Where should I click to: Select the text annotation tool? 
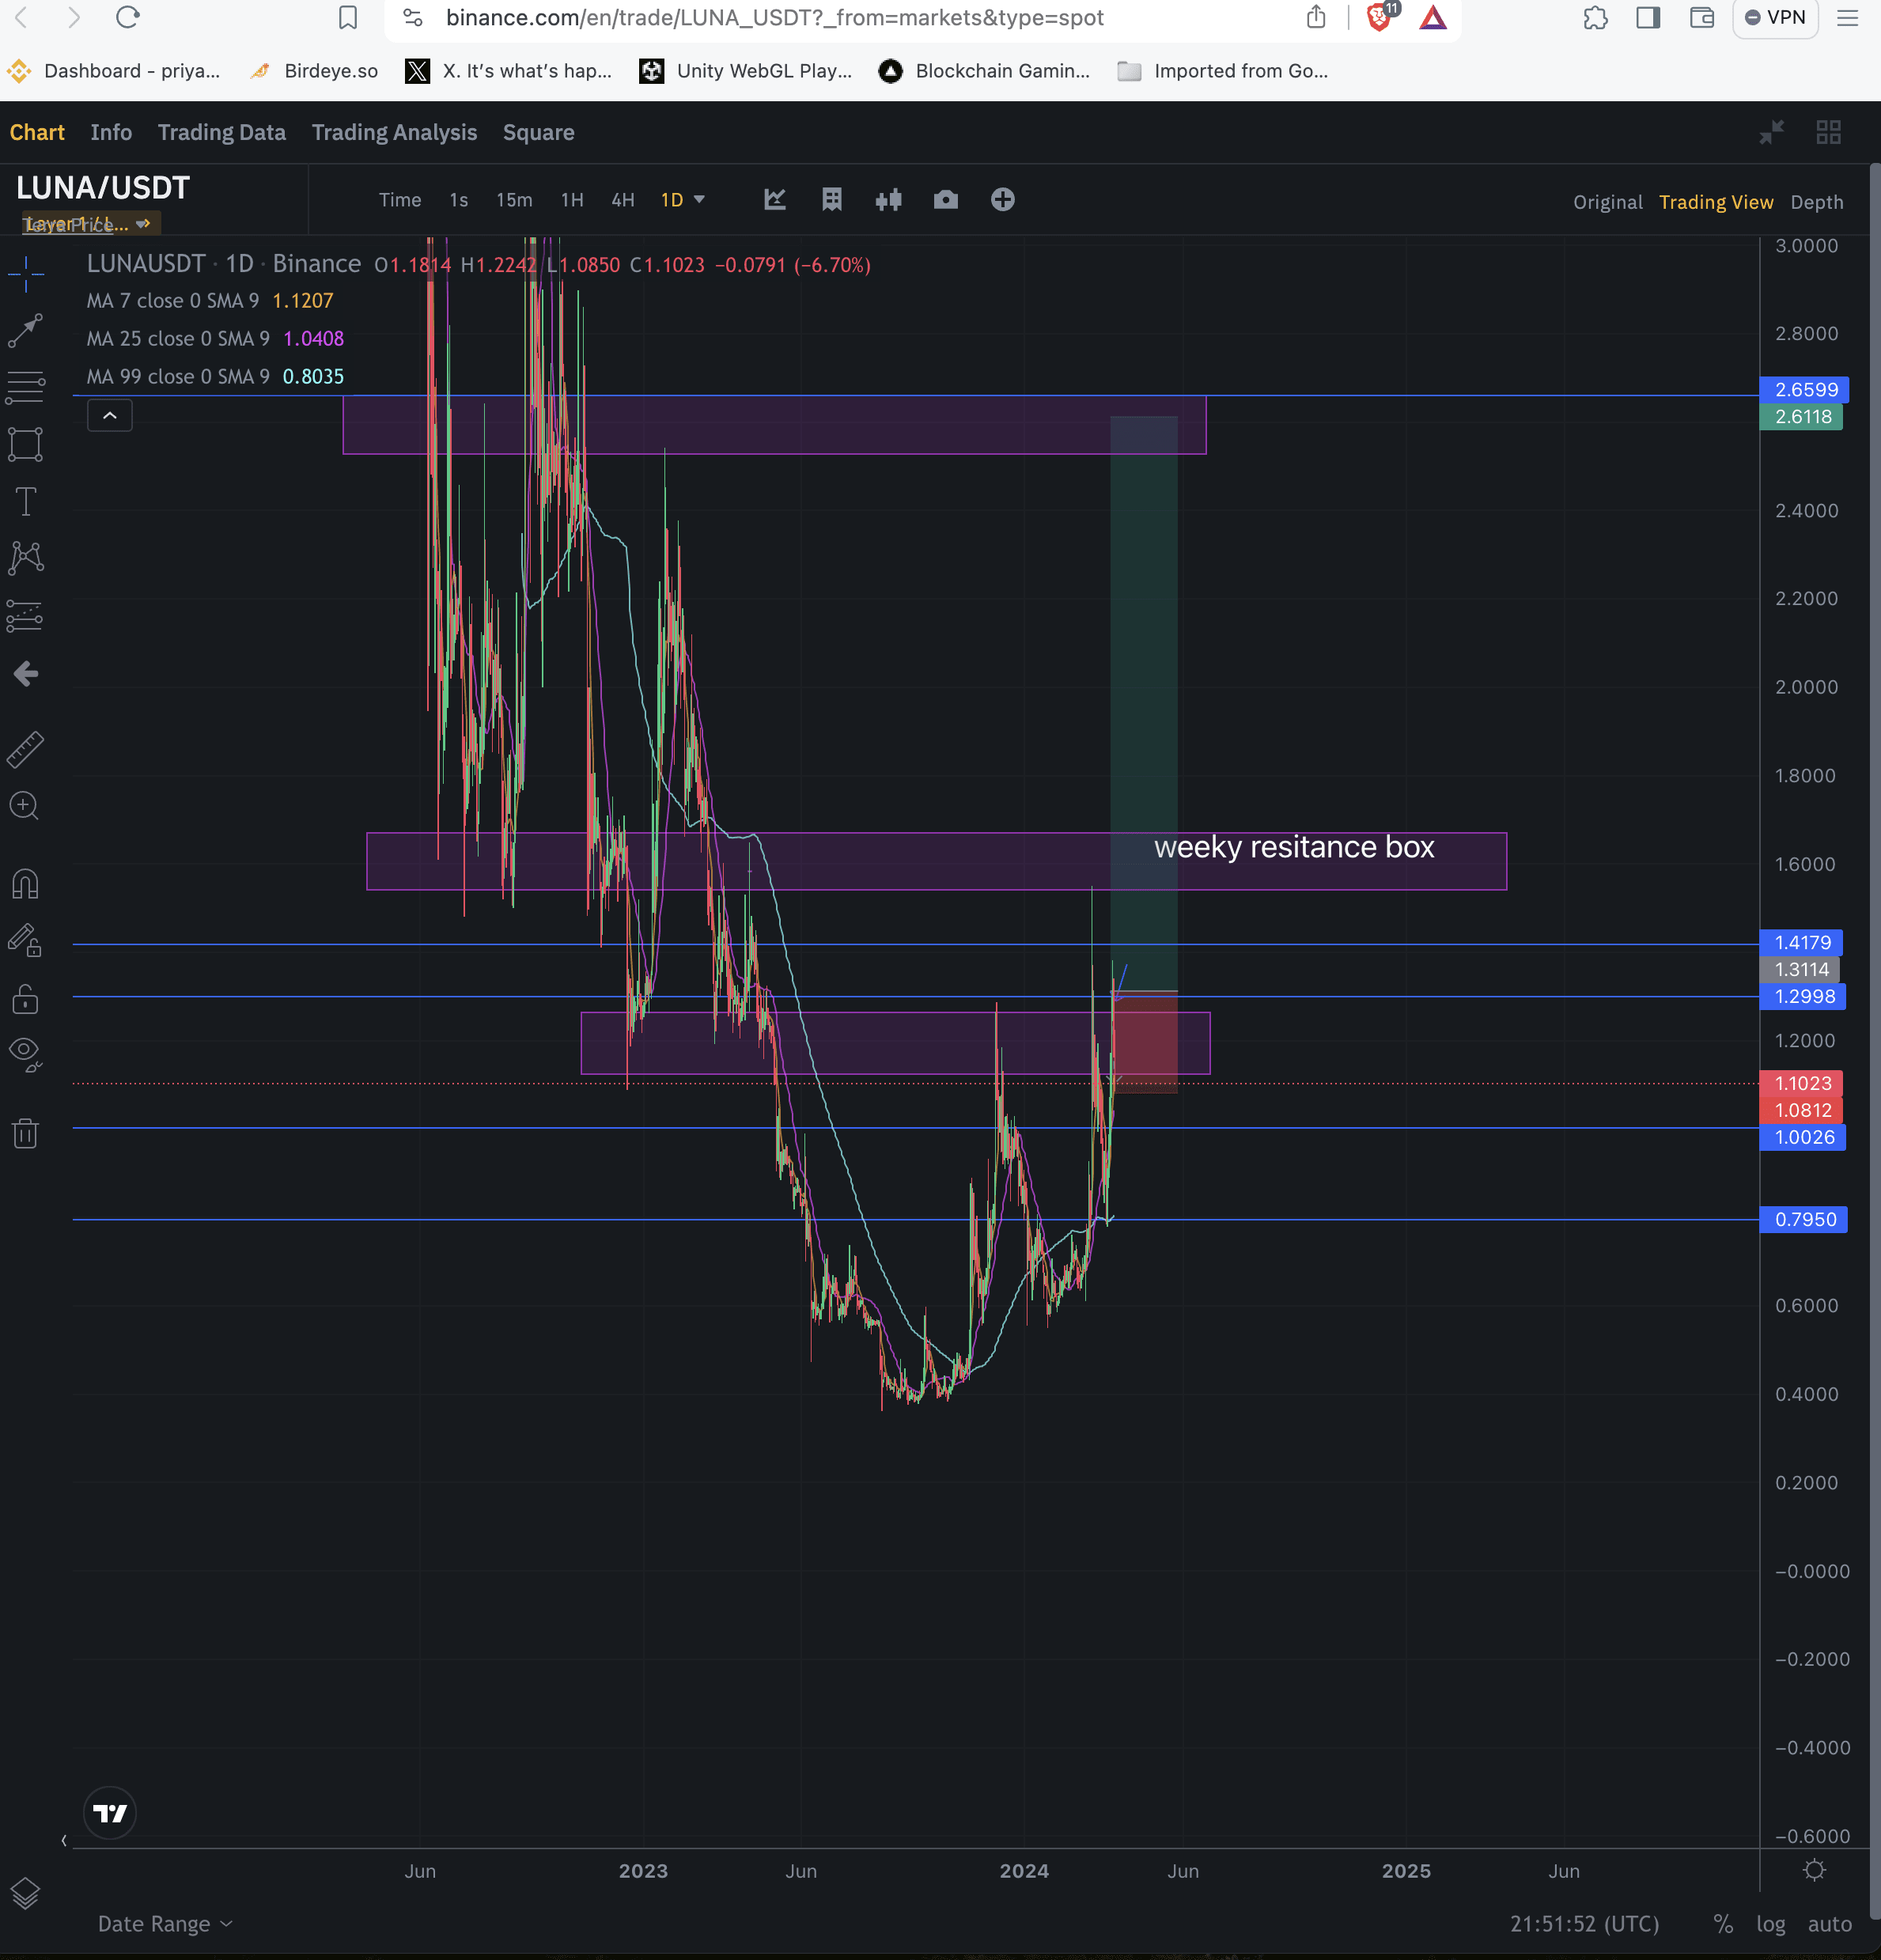25,501
